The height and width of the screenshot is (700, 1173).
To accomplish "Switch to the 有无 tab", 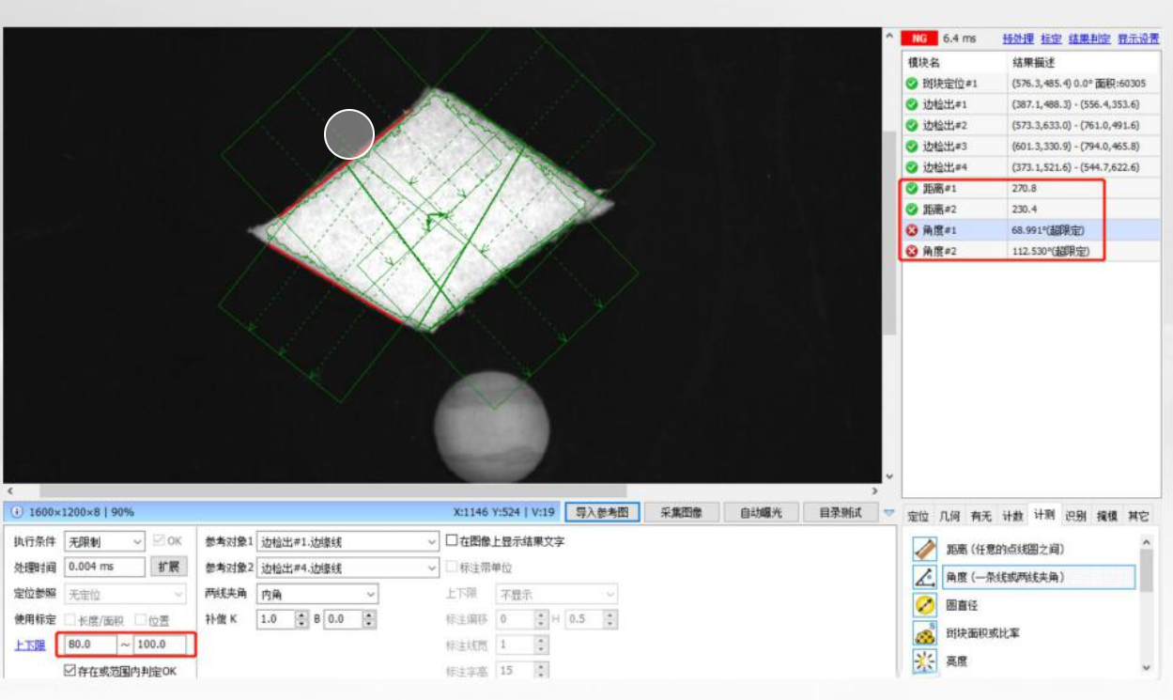I will 981,516.
